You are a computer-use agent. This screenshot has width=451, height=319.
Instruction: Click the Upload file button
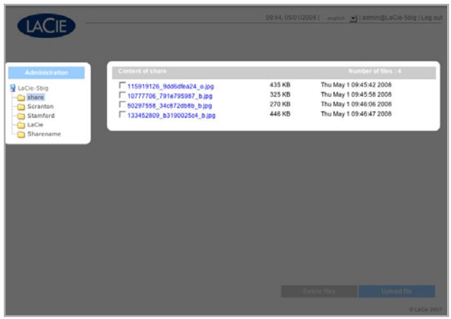[397, 291]
